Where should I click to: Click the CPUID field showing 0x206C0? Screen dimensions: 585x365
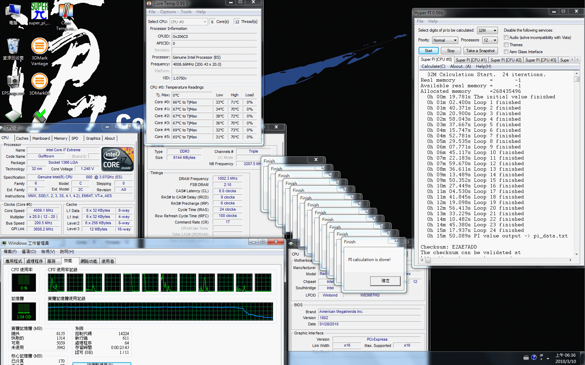(214, 36)
